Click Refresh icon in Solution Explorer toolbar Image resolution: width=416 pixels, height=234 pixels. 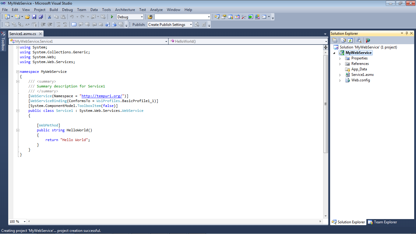350,40
